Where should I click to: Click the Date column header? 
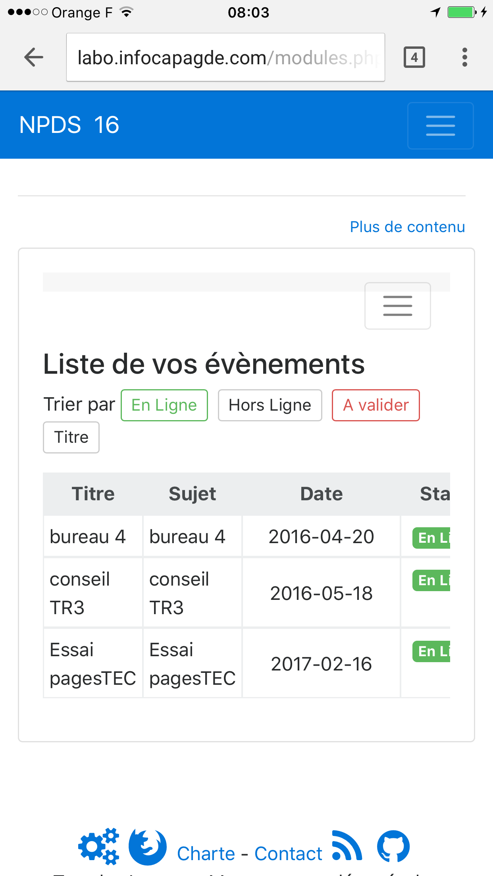click(321, 494)
